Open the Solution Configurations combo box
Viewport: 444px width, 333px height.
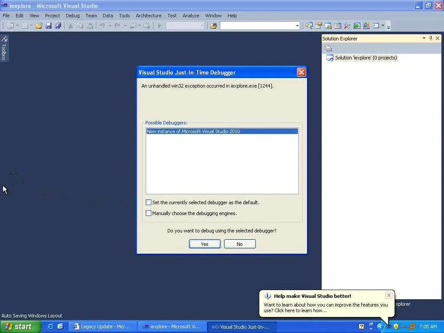click(185, 26)
